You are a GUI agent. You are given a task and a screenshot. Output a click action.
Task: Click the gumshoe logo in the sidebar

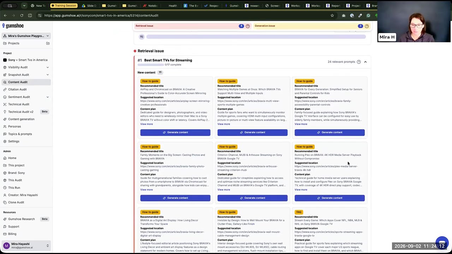pyautogui.click(x=13, y=26)
